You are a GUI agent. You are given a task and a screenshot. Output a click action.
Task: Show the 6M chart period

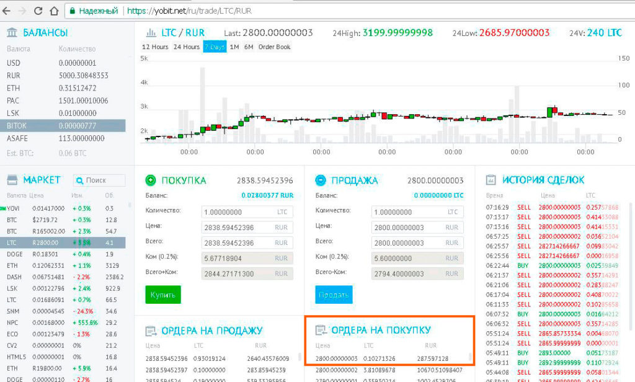click(x=248, y=47)
